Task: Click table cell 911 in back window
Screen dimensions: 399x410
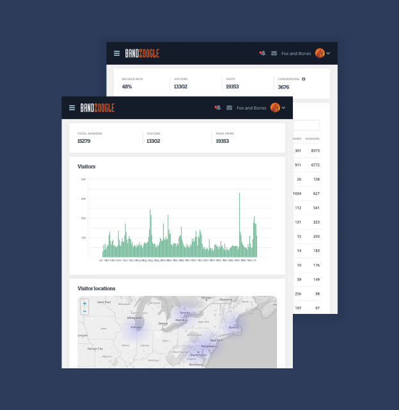Action: [298, 165]
